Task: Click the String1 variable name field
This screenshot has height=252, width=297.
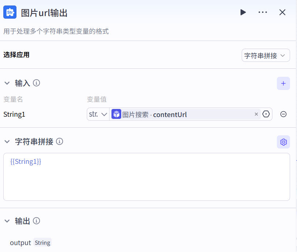Action: pyautogui.click(x=15, y=114)
